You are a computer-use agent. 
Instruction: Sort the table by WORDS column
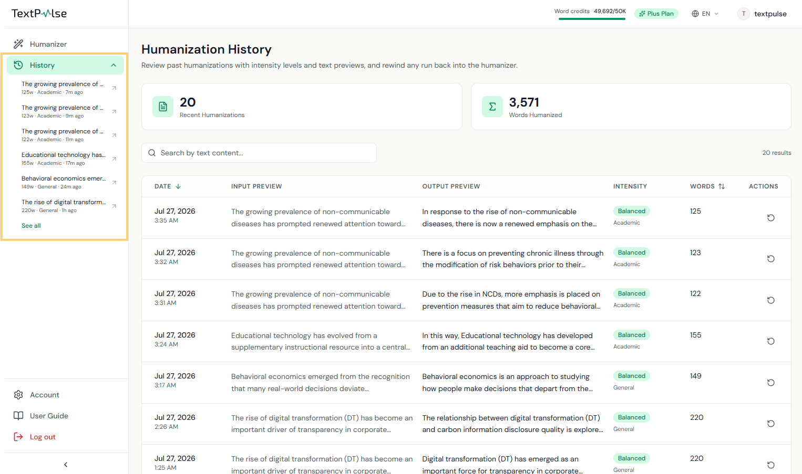[x=707, y=186]
